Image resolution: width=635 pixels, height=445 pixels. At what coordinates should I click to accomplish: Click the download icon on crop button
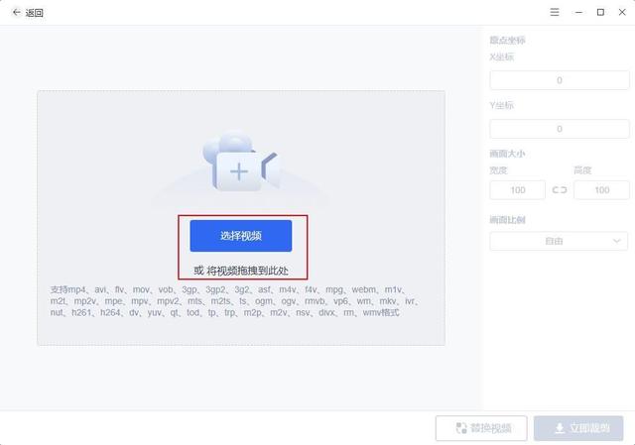560,428
